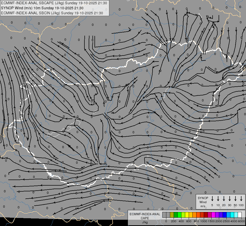Select the bright magenta CAPE swatch
The height and width of the screenshot is (226, 246).
213,215
